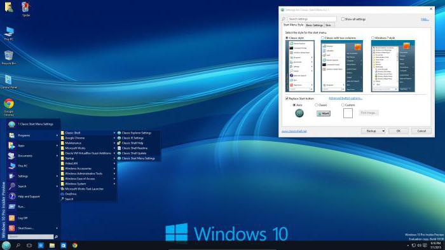Expand the Apps submenu arrow
The height and width of the screenshot is (250, 445).
coord(57,146)
